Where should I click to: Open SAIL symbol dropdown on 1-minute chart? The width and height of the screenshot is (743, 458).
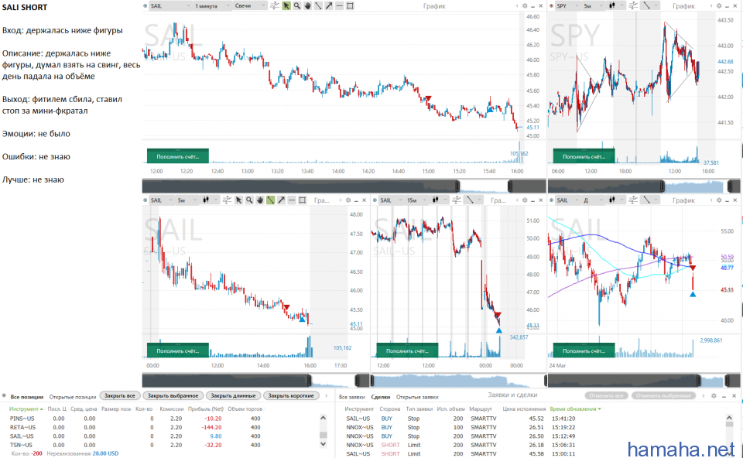[x=170, y=6]
